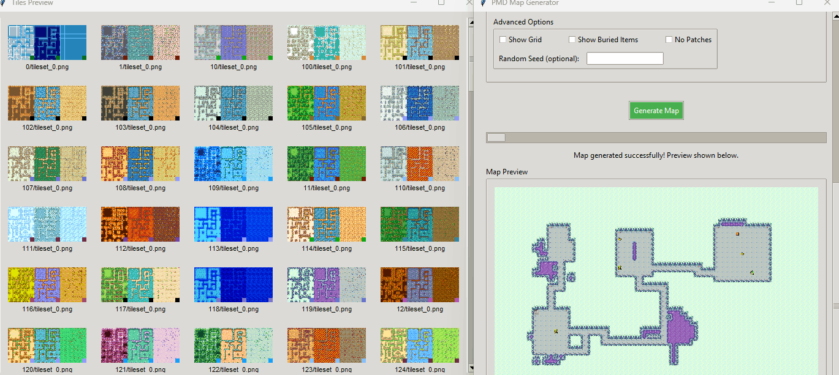Select the 110/tileset_0.png thumbnail
The width and height of the screenshot is (839, 375).
tap(420, 163)
